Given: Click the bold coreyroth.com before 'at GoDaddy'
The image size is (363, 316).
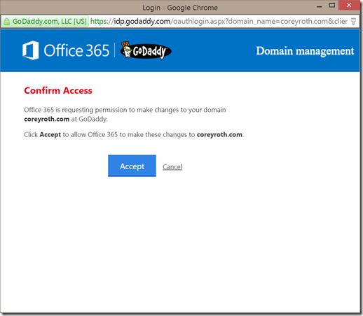Looking at the screenshot, I should (47, 119).
